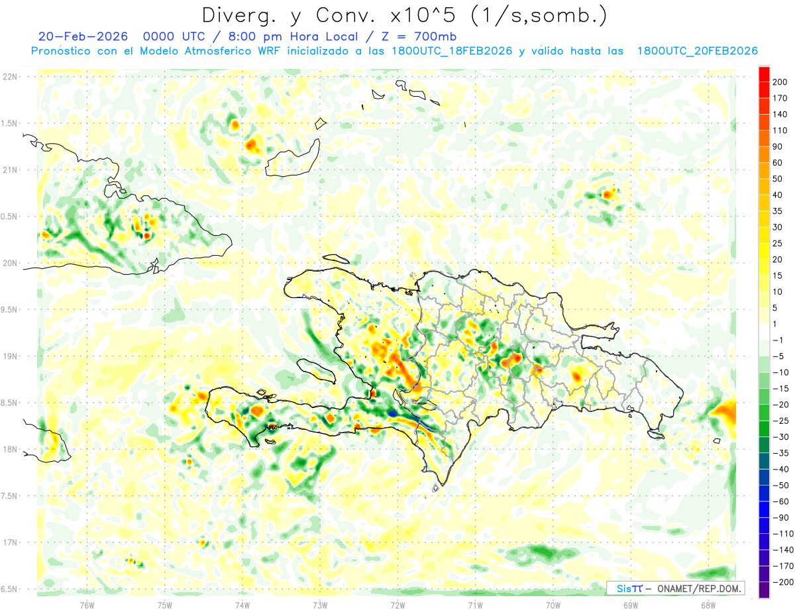The height and width of the screenshot is (614, 795).
Task: Click the white colorbar swatch between 1 and -1
Action: coord(764,333)
